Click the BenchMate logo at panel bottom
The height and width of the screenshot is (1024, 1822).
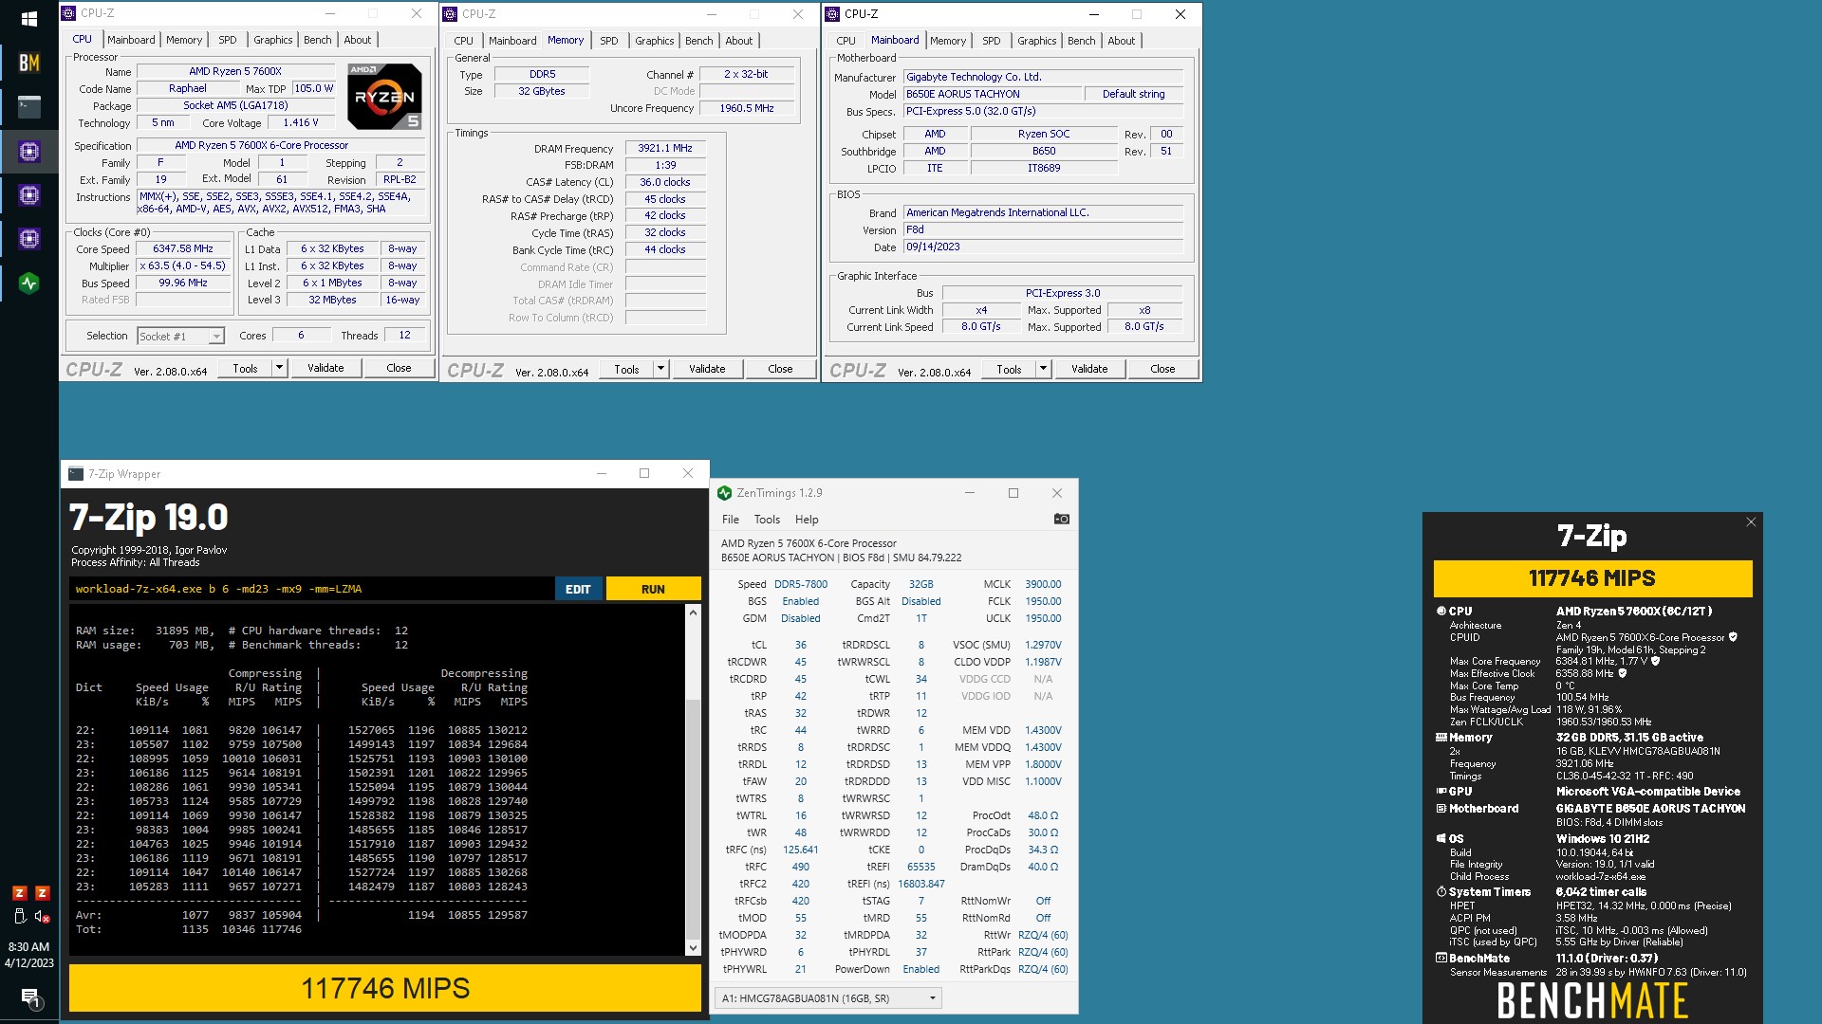coord(1592,1000)
